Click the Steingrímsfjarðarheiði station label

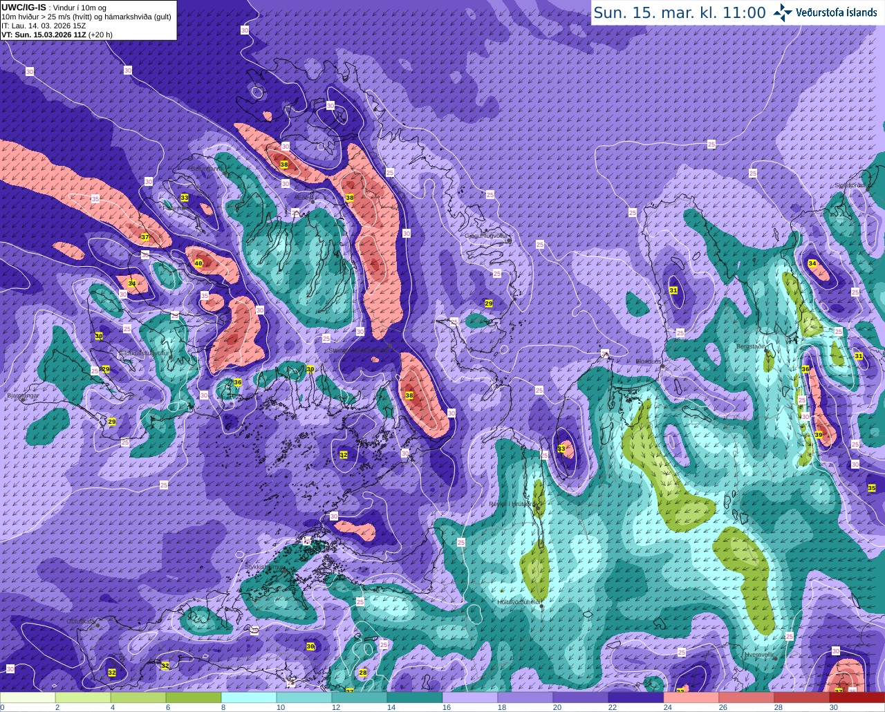coord(360,350)
